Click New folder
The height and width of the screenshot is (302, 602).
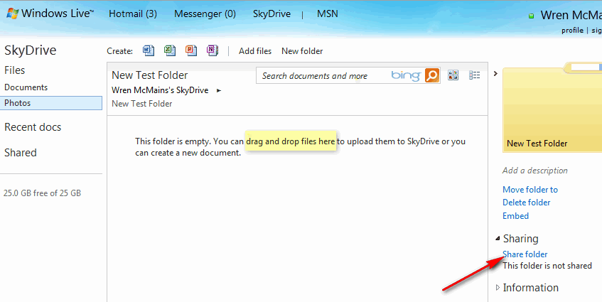(x=302, y=51)
